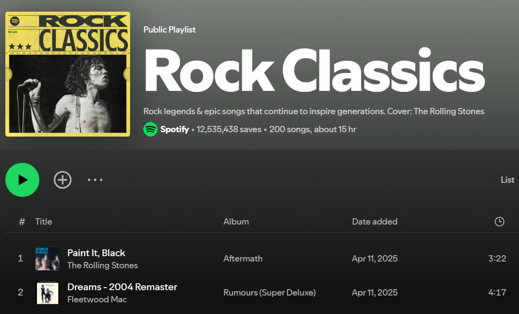The image size is (519, 314).
Task: Open the Aftermath album link
Action: tap(243, 259)
